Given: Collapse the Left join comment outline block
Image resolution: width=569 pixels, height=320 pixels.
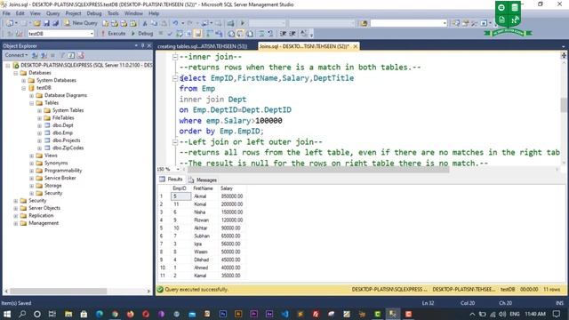Looking at the screenshot, I should coord(175,142).
